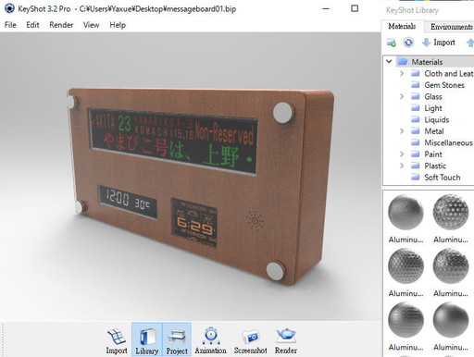Add a new folder in the library
Viewport: 474px width, 357px height.
(x=392, y=43)
